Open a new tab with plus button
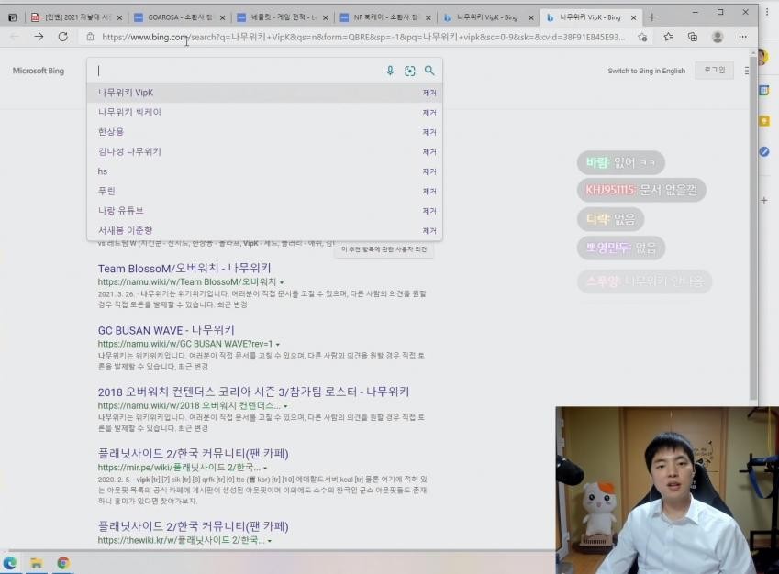The image size is (779, 574). tap(652, 17)
